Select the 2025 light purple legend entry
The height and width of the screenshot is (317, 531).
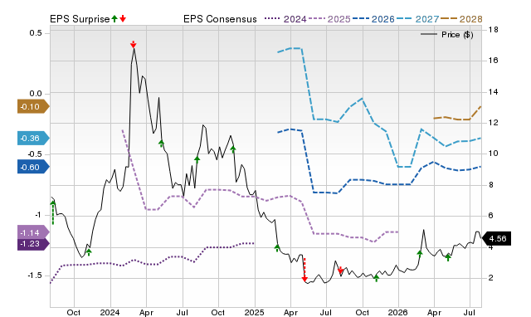[x=329, y=19]
